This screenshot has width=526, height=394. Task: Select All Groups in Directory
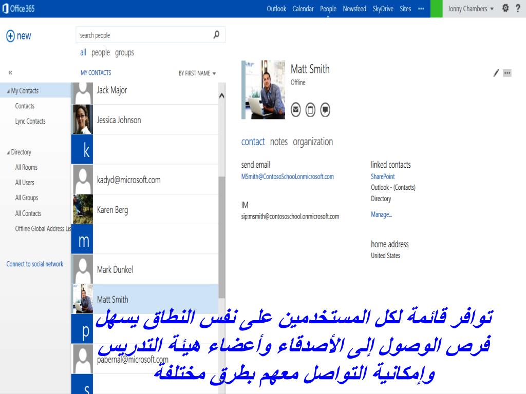tap(27, 198)
